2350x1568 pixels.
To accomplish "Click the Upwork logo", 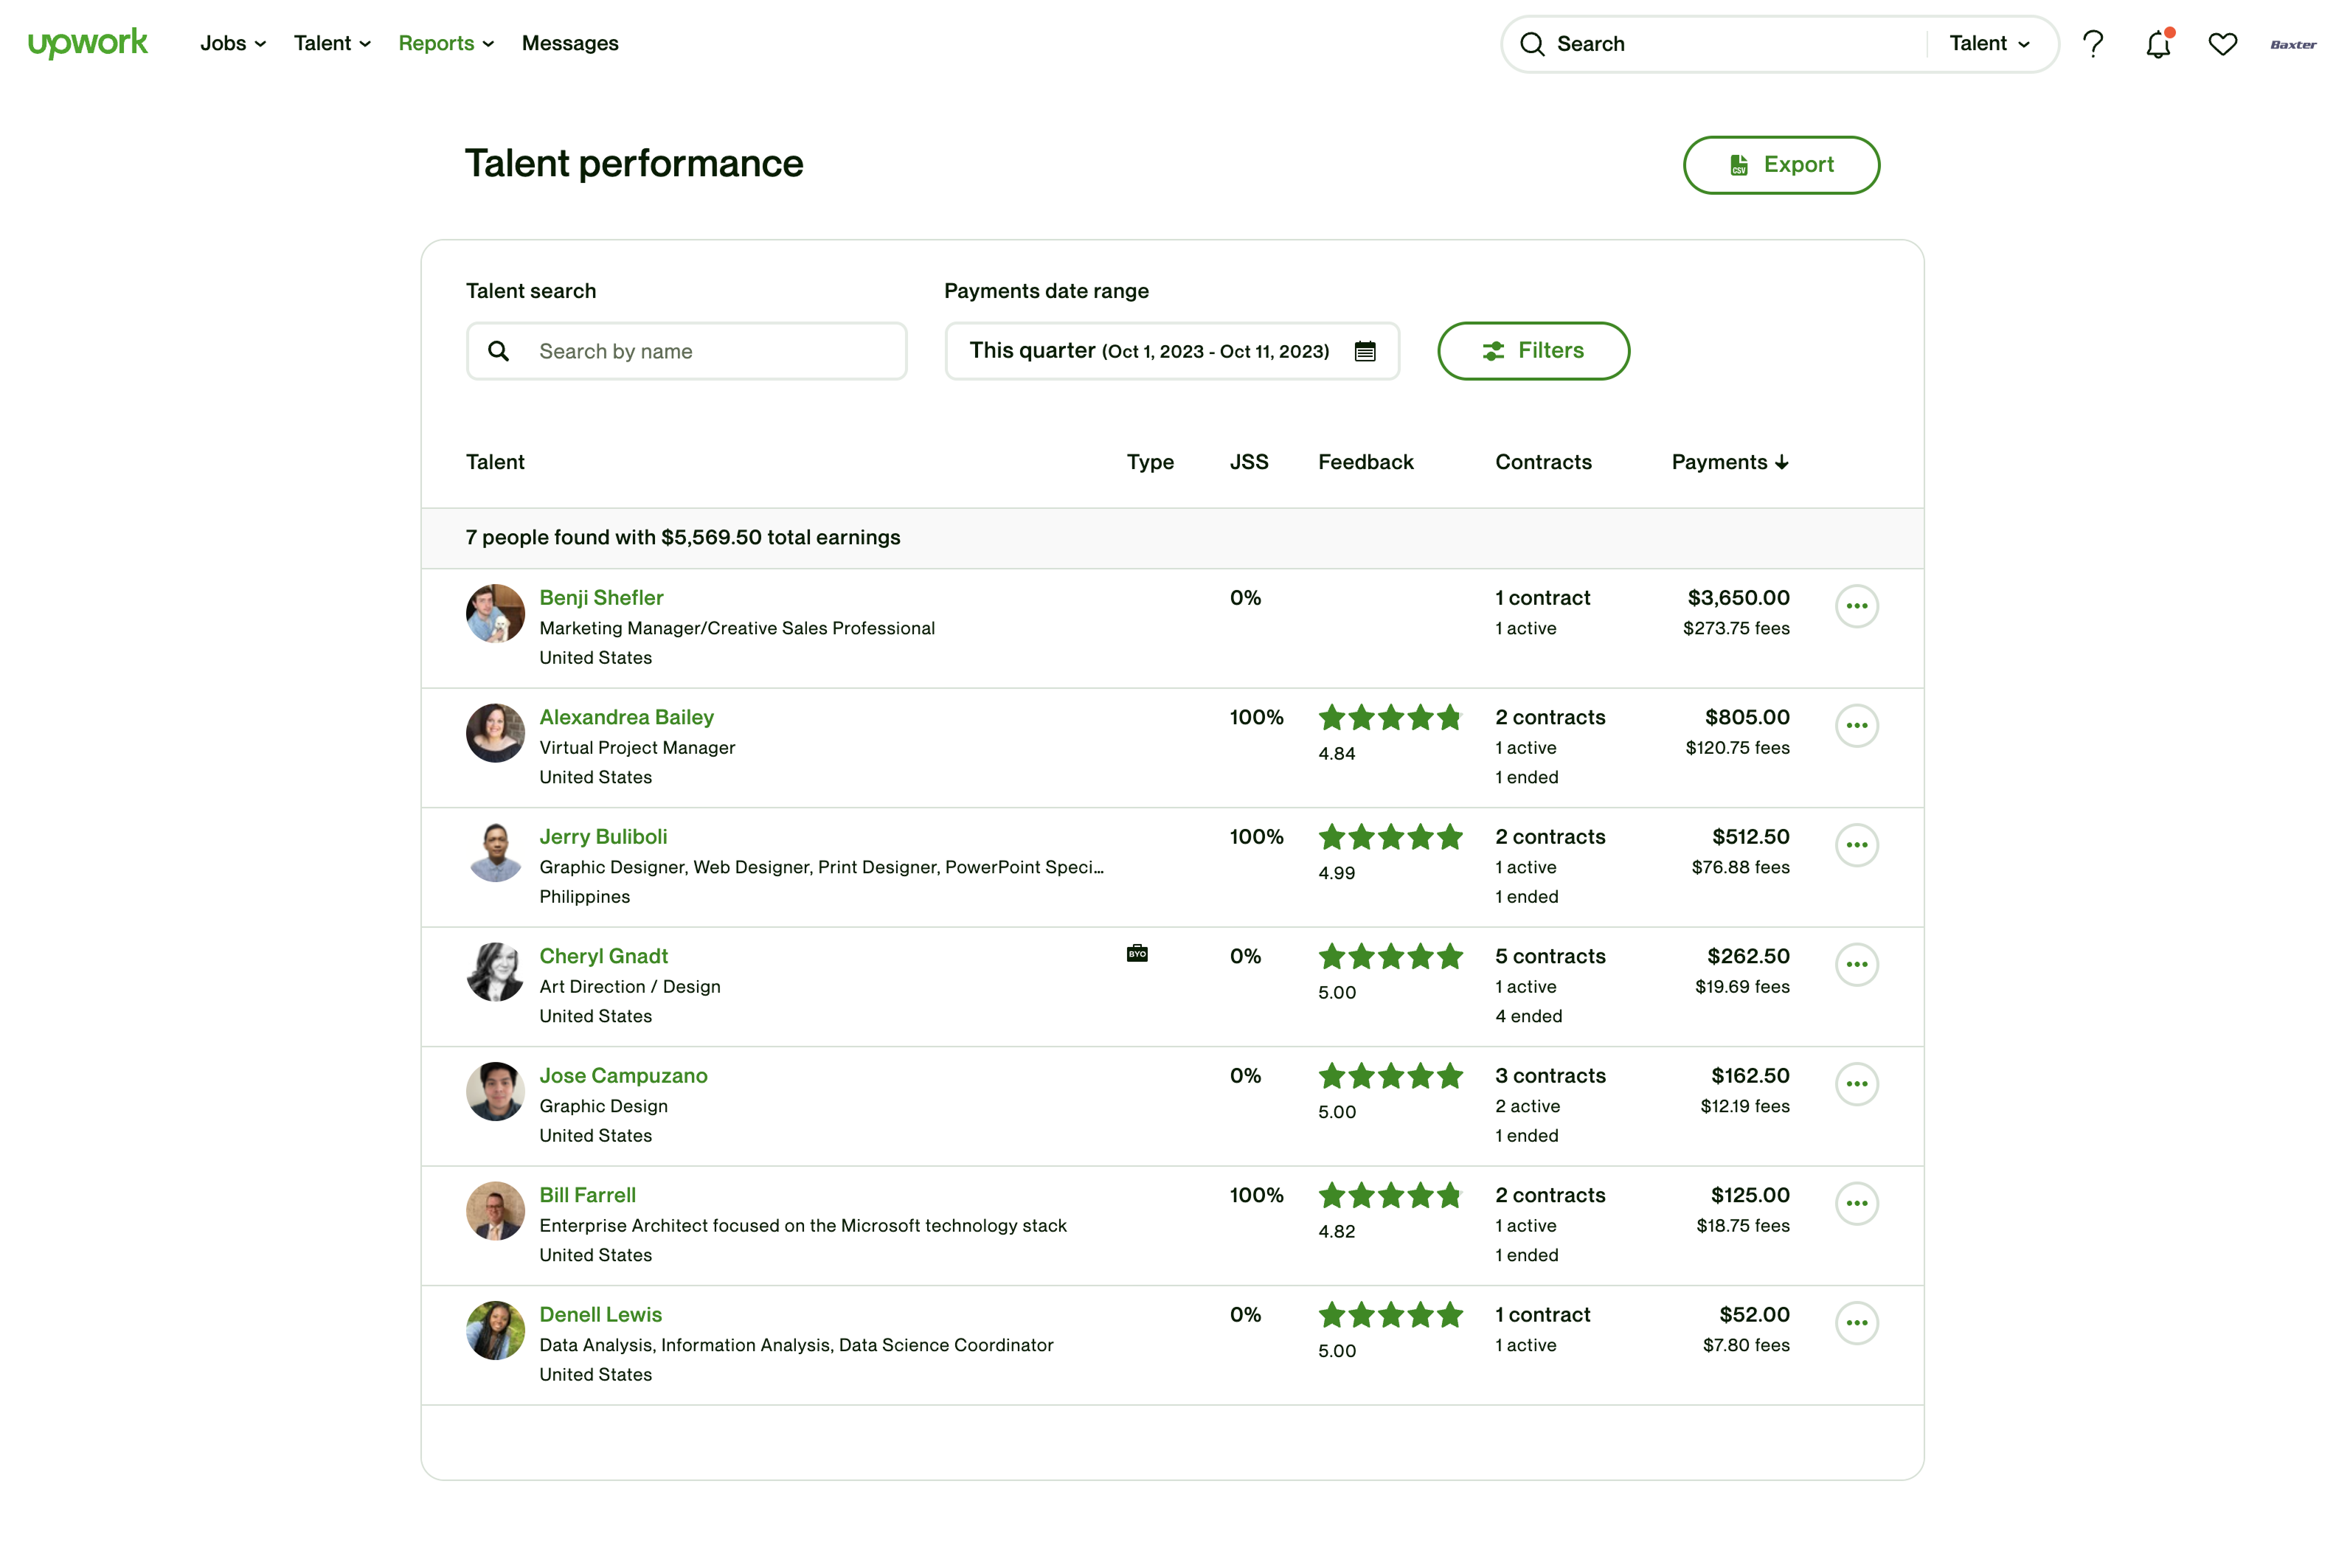I will [88, 43].
